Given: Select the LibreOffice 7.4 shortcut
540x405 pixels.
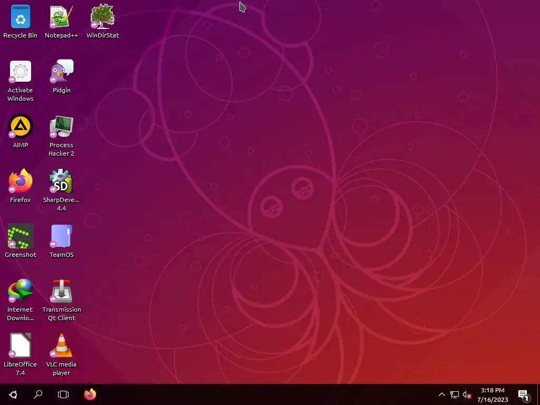Looking at the screenshot, I should pyautogui.click(x=21, y=355).
